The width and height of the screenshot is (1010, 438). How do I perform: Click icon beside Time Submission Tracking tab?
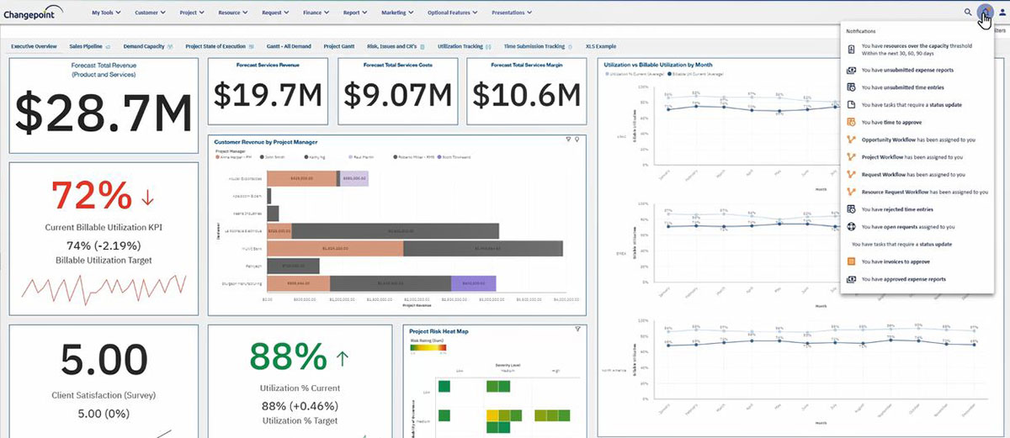(x=570, y=46)
